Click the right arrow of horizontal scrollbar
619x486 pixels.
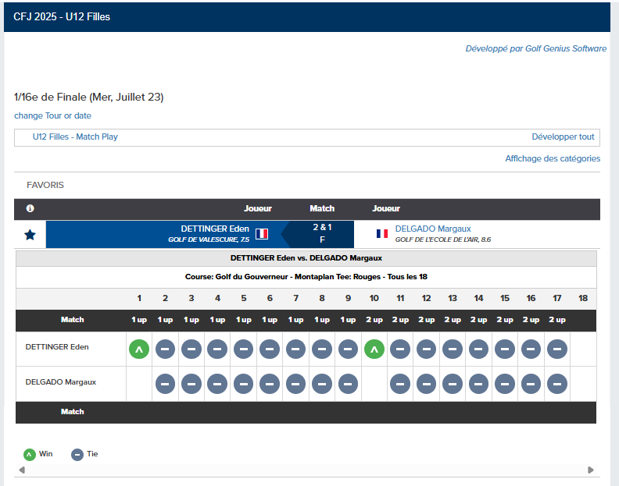[x=591, y=470]
